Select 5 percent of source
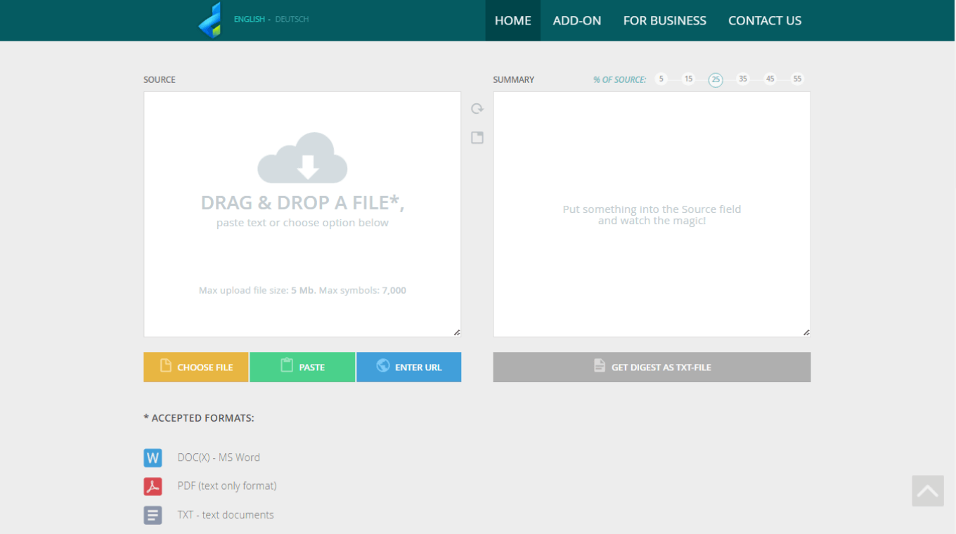This screenshot has height=534, width=956. 661,79
